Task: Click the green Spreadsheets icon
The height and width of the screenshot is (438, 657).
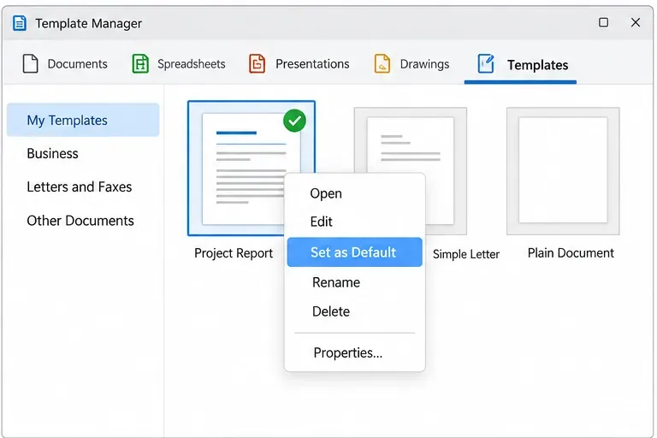Action: click(140, 63)
